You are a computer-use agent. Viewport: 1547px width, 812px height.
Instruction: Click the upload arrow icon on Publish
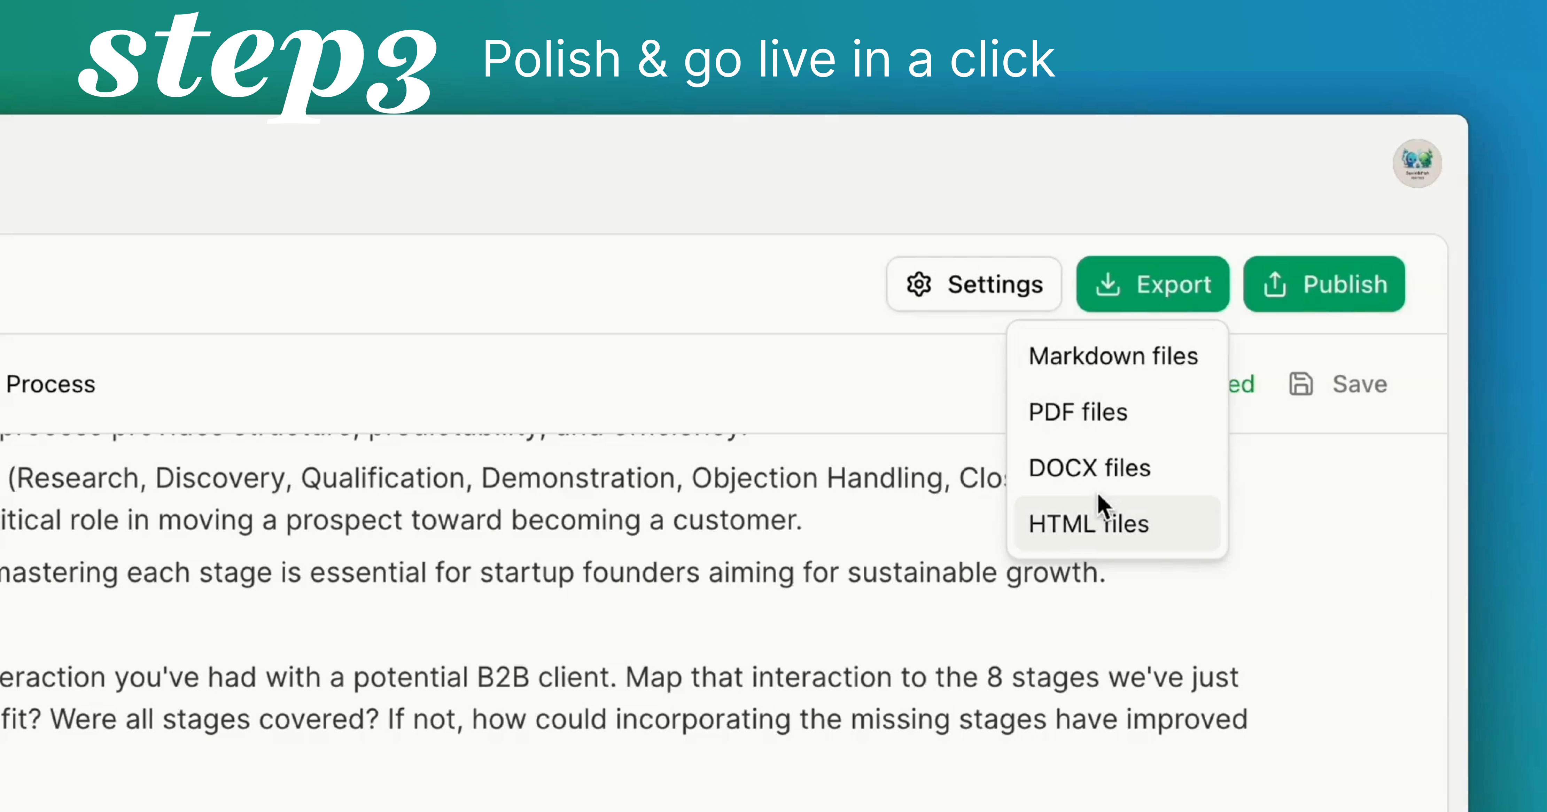tap(1274, 284)
